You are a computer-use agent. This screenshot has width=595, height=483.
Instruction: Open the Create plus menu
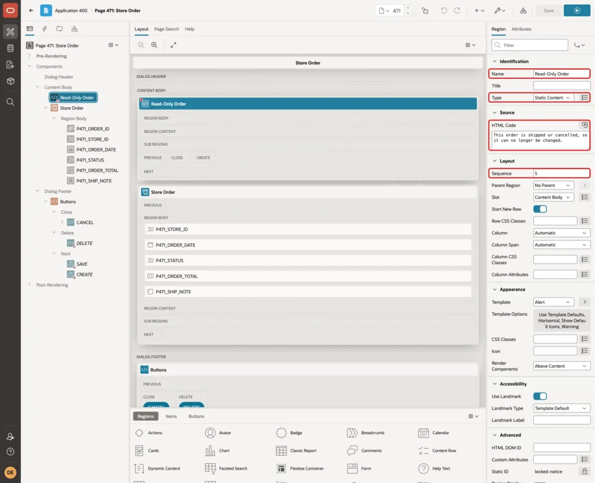click(479, 10)
